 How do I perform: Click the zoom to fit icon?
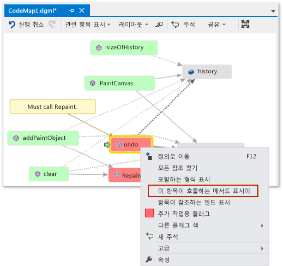(x=245, y=24)
